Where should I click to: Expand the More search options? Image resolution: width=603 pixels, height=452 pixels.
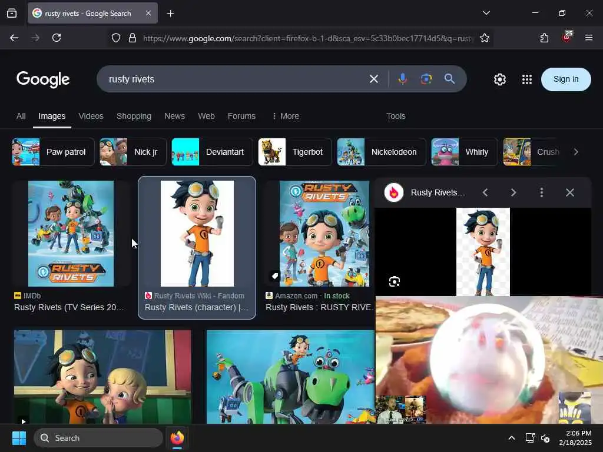pos(286,116)
